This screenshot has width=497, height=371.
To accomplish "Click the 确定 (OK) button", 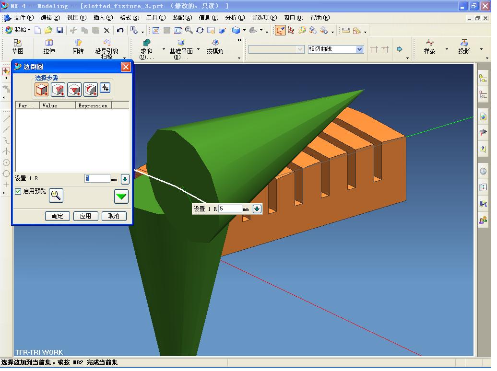I will pyautogui.click(x=58, y=216).
